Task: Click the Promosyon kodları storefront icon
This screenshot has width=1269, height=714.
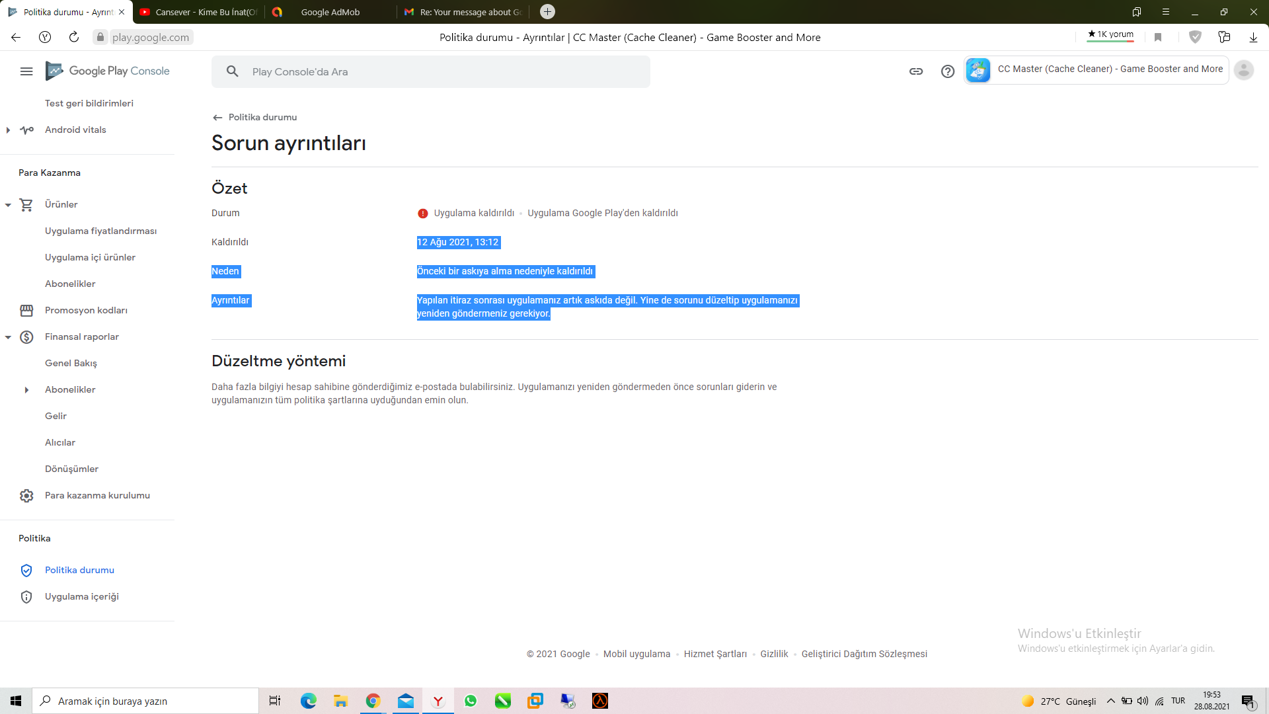Action: (x=26, y=311)
